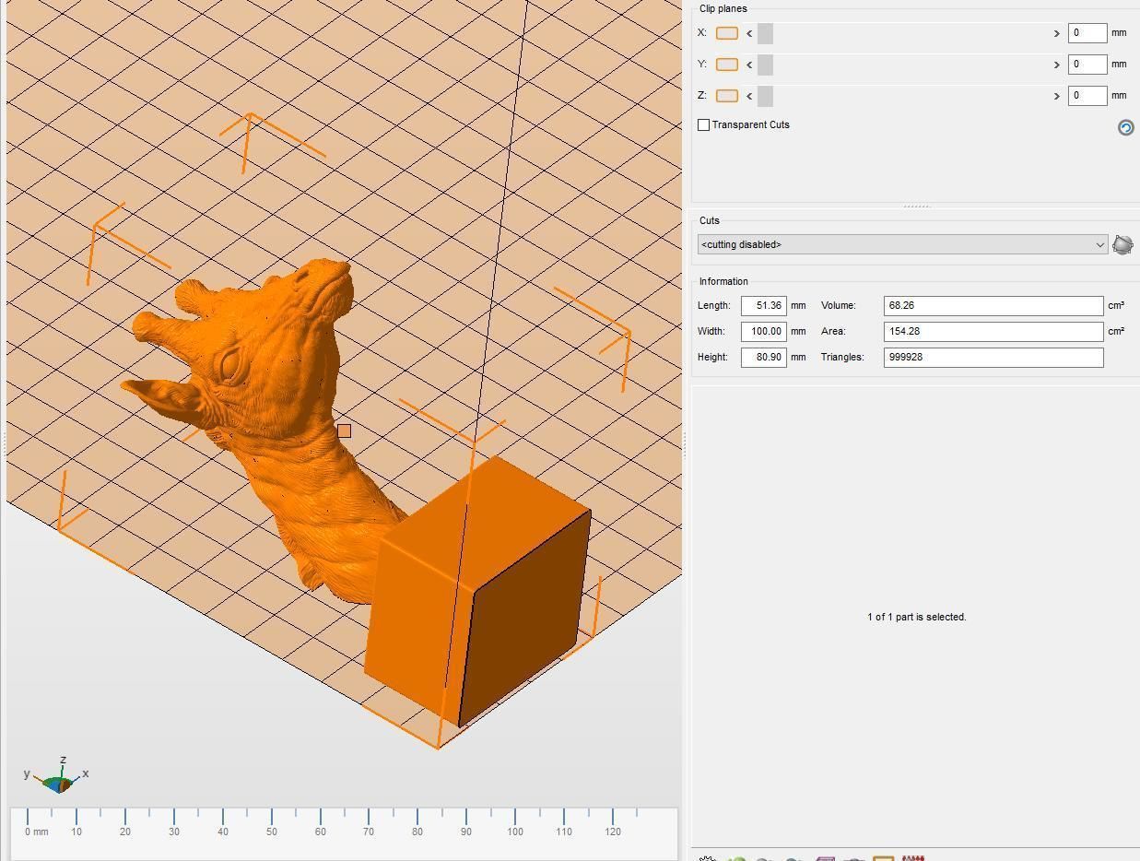Image resolution: width=1140 pixels, height=861 pixels.
Task: Click the X clip plane slider handle
Action: (765, 33)
